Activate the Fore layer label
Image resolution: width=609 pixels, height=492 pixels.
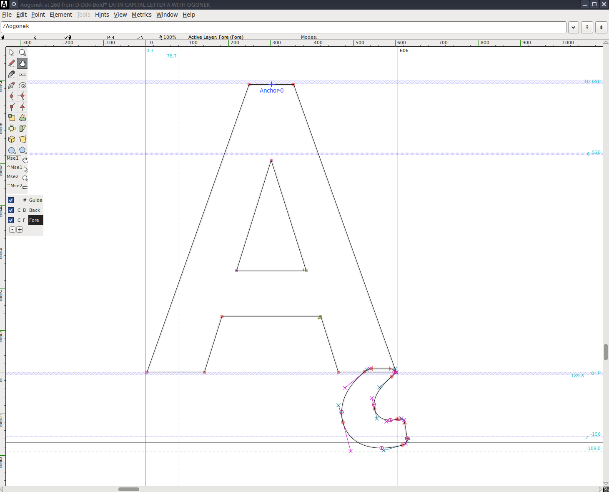pyautogui.click(x=35, y=220)
